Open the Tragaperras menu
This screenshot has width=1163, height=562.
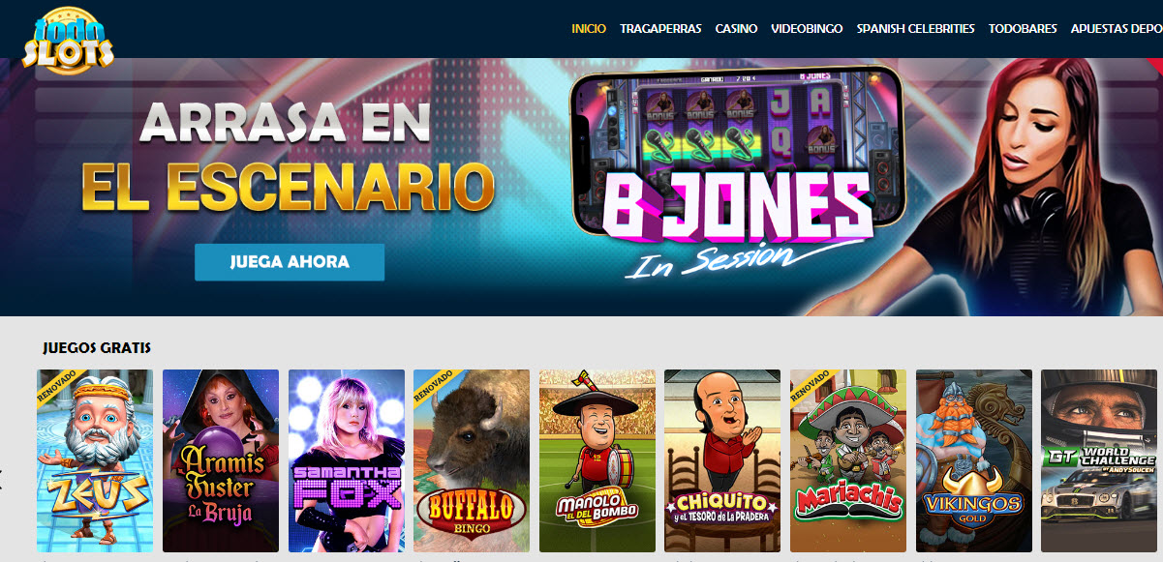point(660,29)
